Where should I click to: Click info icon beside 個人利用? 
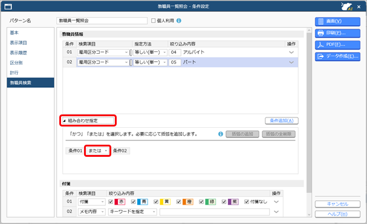click(x=179, y=21)
